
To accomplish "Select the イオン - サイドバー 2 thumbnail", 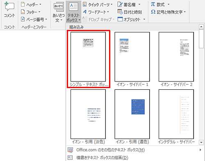I will [x=176, y=57].
